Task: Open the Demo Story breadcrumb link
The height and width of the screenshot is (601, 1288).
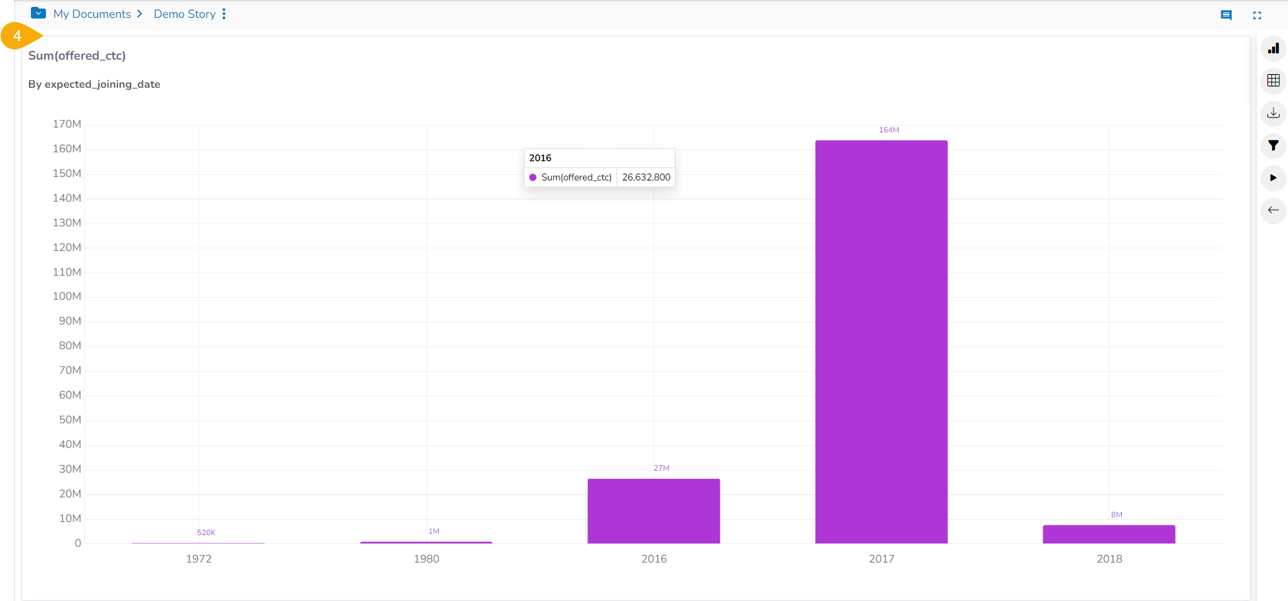Action: coord(184,14)
